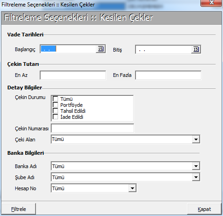Viewport: 223px width, 216px height.
Task: Focus the Başlangıç date field
Action: click(68, 49)
